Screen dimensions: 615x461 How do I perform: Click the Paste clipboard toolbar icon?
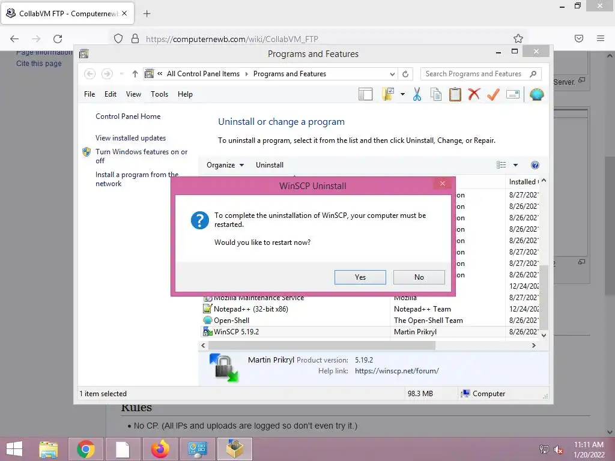click(455, 94)
